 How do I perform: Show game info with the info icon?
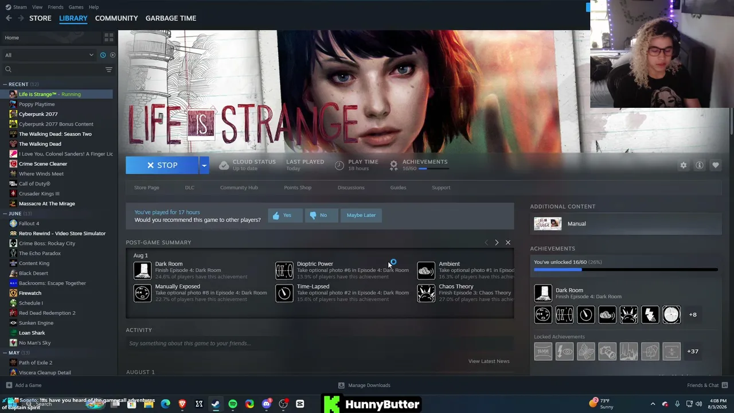[699, 165]
